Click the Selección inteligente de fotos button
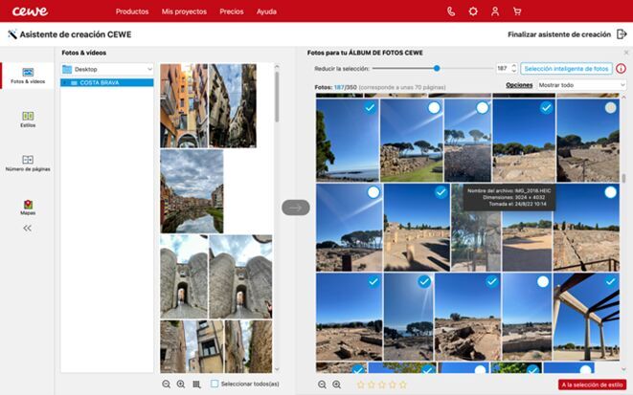This screenshot has height=395, width=633. 566,69
